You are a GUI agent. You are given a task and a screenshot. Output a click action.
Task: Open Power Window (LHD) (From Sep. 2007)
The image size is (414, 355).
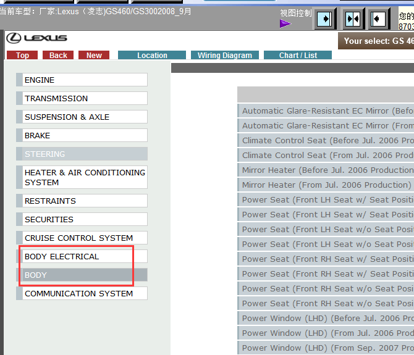[x=326, y=348]
